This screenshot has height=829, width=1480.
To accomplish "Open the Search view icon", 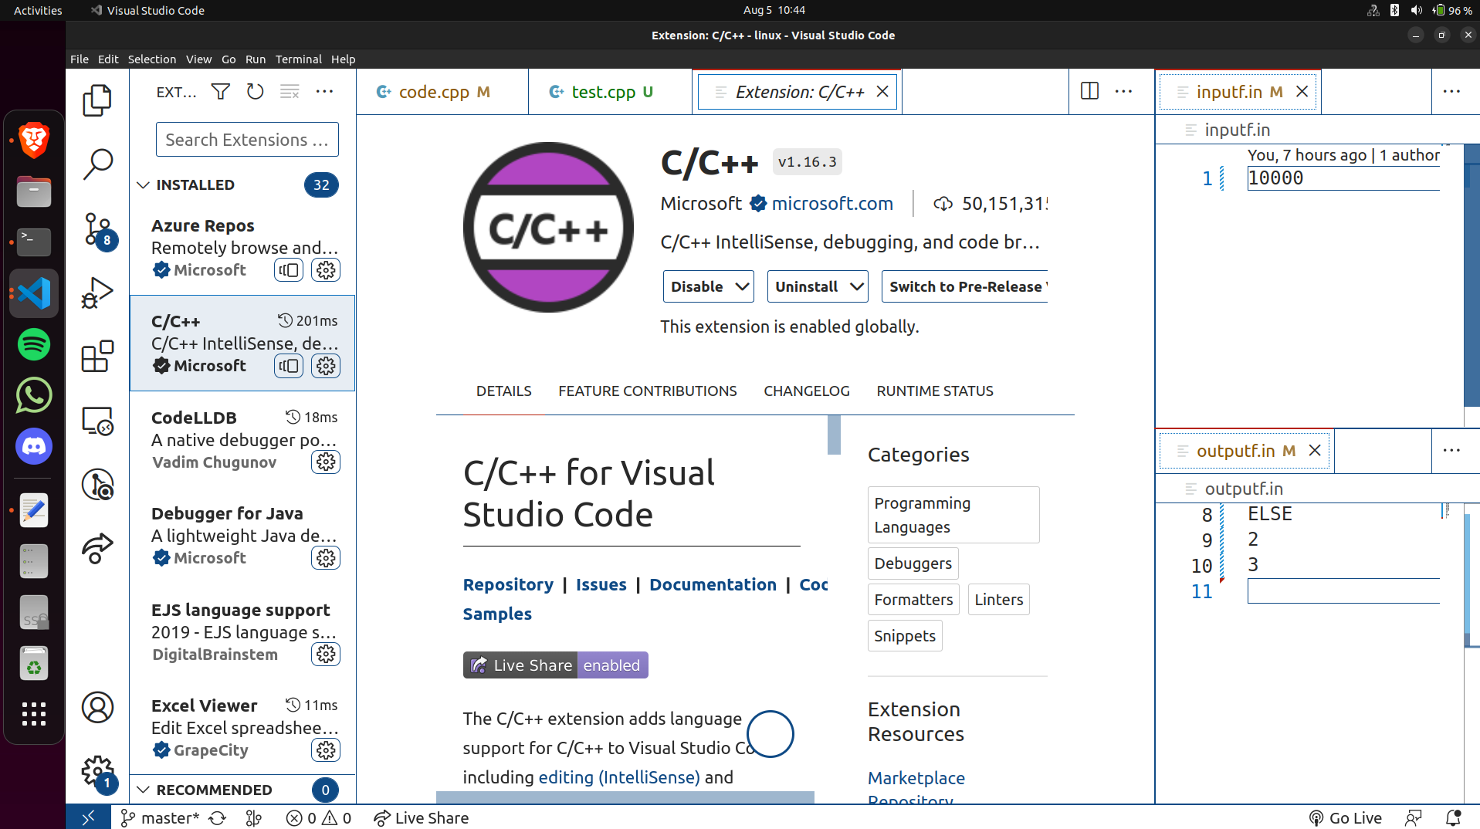I will click(97, 164).
